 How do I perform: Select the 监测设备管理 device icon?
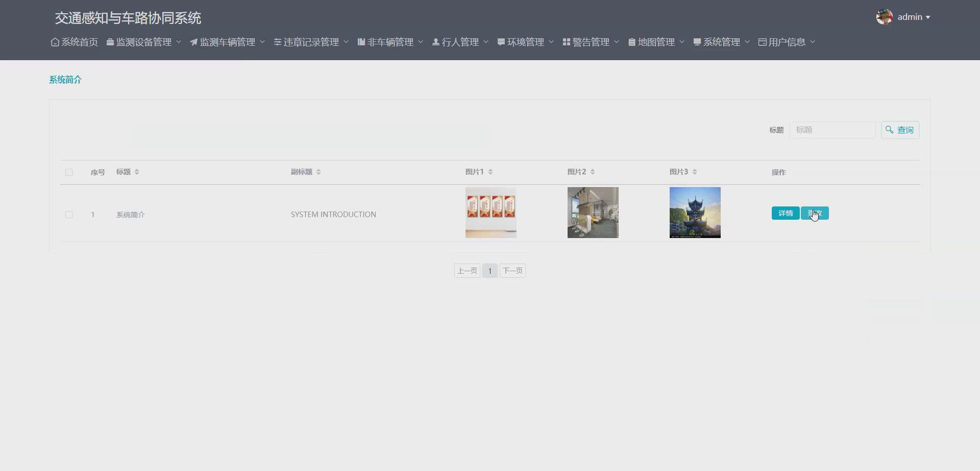coord(109,42)
